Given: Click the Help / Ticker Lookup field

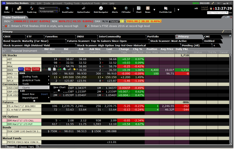Looking at the screenshot, I should coord(217,13).
